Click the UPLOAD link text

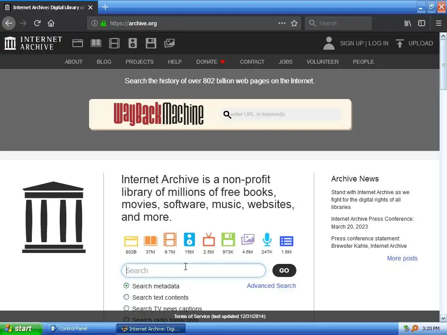(421, 43)
